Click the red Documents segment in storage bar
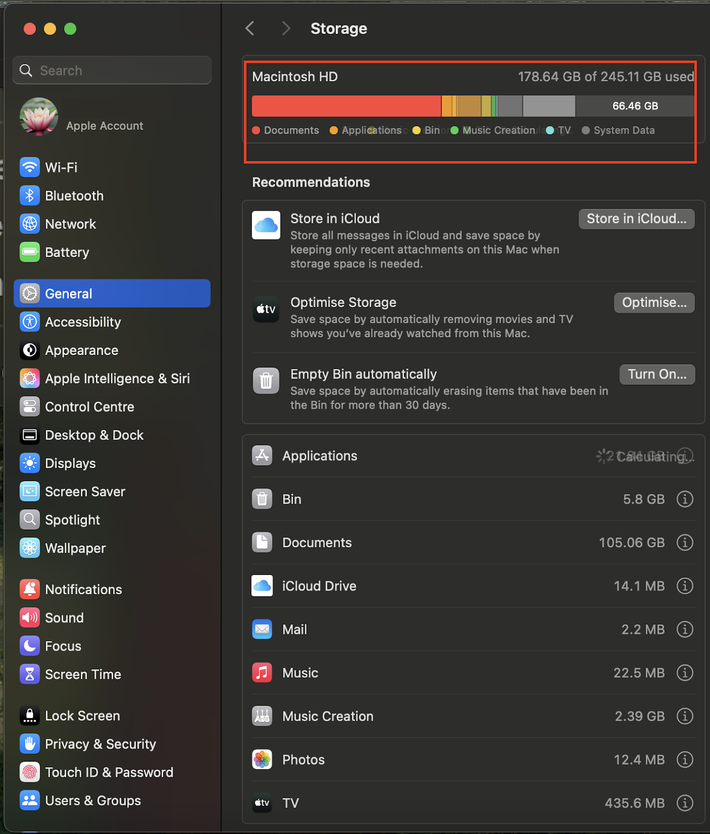Screen dimensions: 710x834 [x=346, y=106]
